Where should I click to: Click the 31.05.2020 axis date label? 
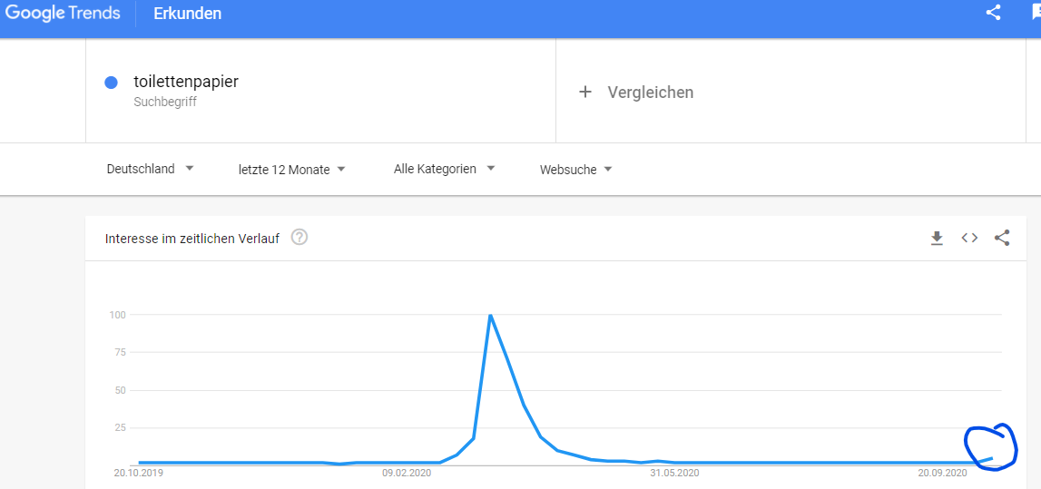pyautogui.click(x=674, y=473)
